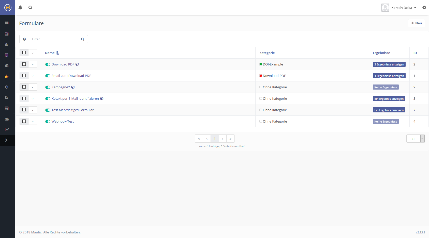Viewport: 429px width, 238px height.
Task: Open 4 Ergebnisse anzeigen results
Action: (x=389, y=76)
